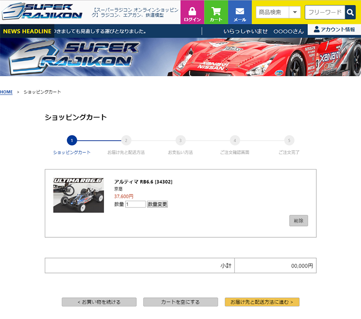This screenshot has height=319, width=361.
Task: Click the 商品検索 category selector field
Action: (272, 12)
